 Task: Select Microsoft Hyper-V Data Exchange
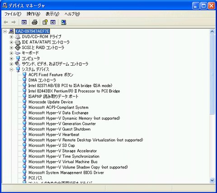(x=58, y=113)
